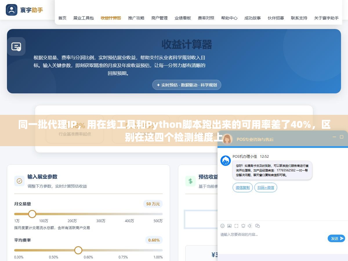Open 业绩看板 nav item
Viewport: 348px width, 261px height.
click(183, 18)
